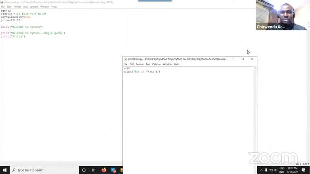Open Options menu in simplesave.py window
This screenshot has width=310, height=174.
pos(156,64)
